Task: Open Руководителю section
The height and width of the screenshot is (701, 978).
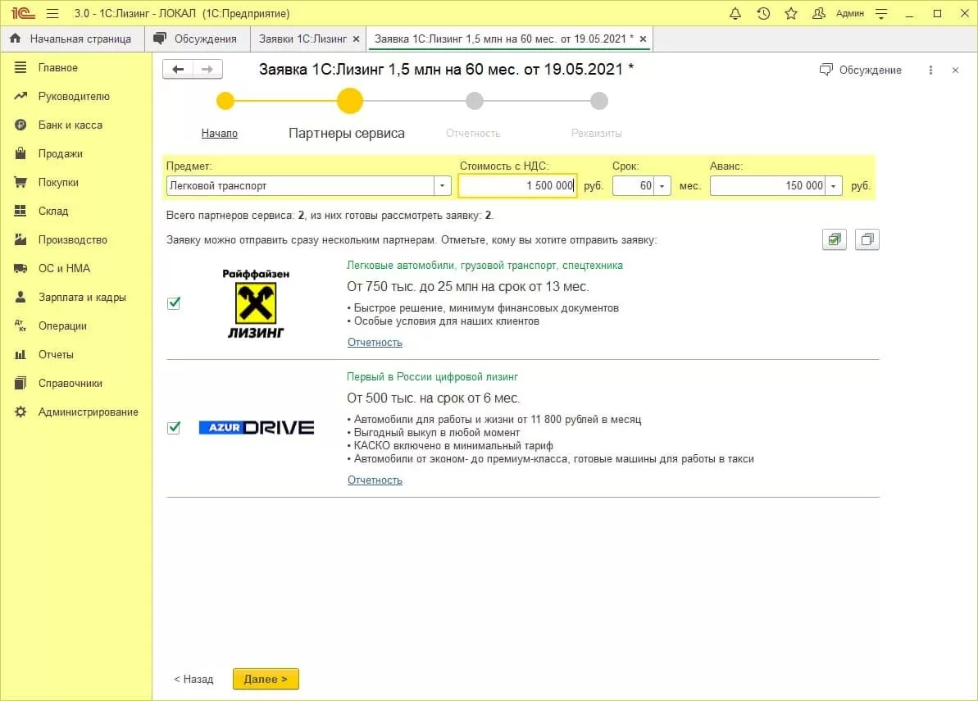Action: pos(74,96)
